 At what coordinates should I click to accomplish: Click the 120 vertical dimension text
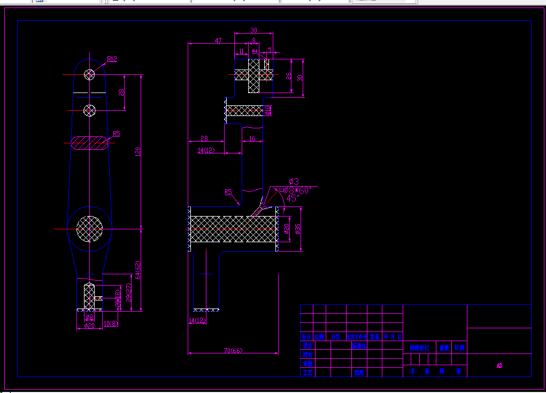(x=138, y=151)
